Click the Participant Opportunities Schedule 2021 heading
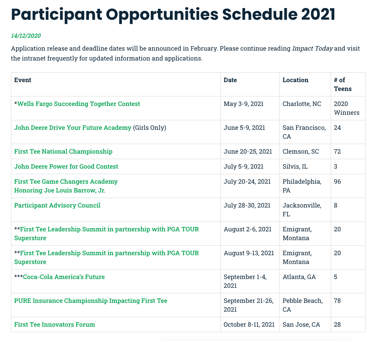Image resolution: width=375 pixels, height=341 pixels. pyautogui.click(x=173, y=14)
